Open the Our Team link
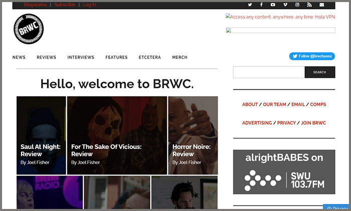The height and width of the screenshot is (211, 351). coord(274,104)
